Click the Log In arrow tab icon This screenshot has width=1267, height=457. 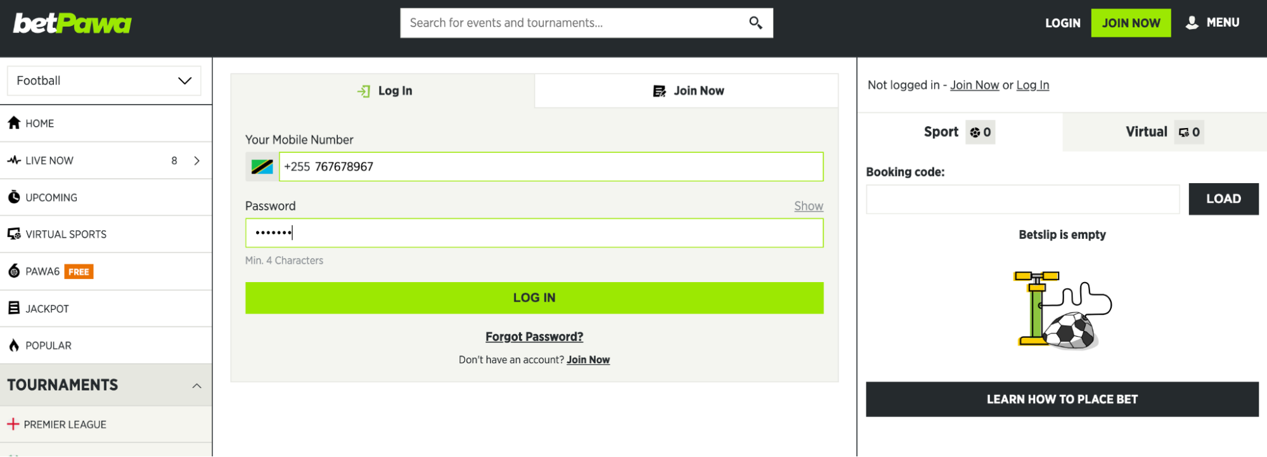coord(364,91)
